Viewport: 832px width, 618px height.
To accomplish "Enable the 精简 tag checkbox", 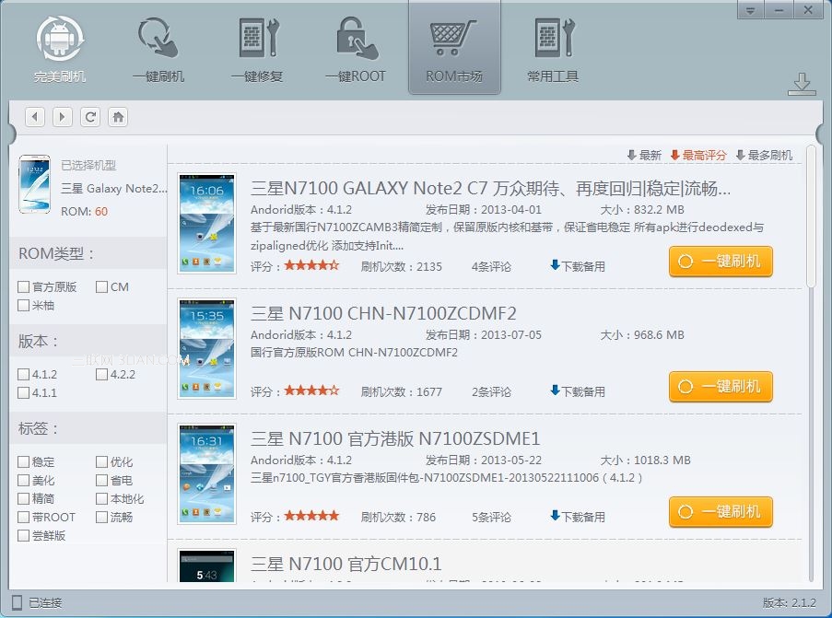I will click(x=23, y=498).
